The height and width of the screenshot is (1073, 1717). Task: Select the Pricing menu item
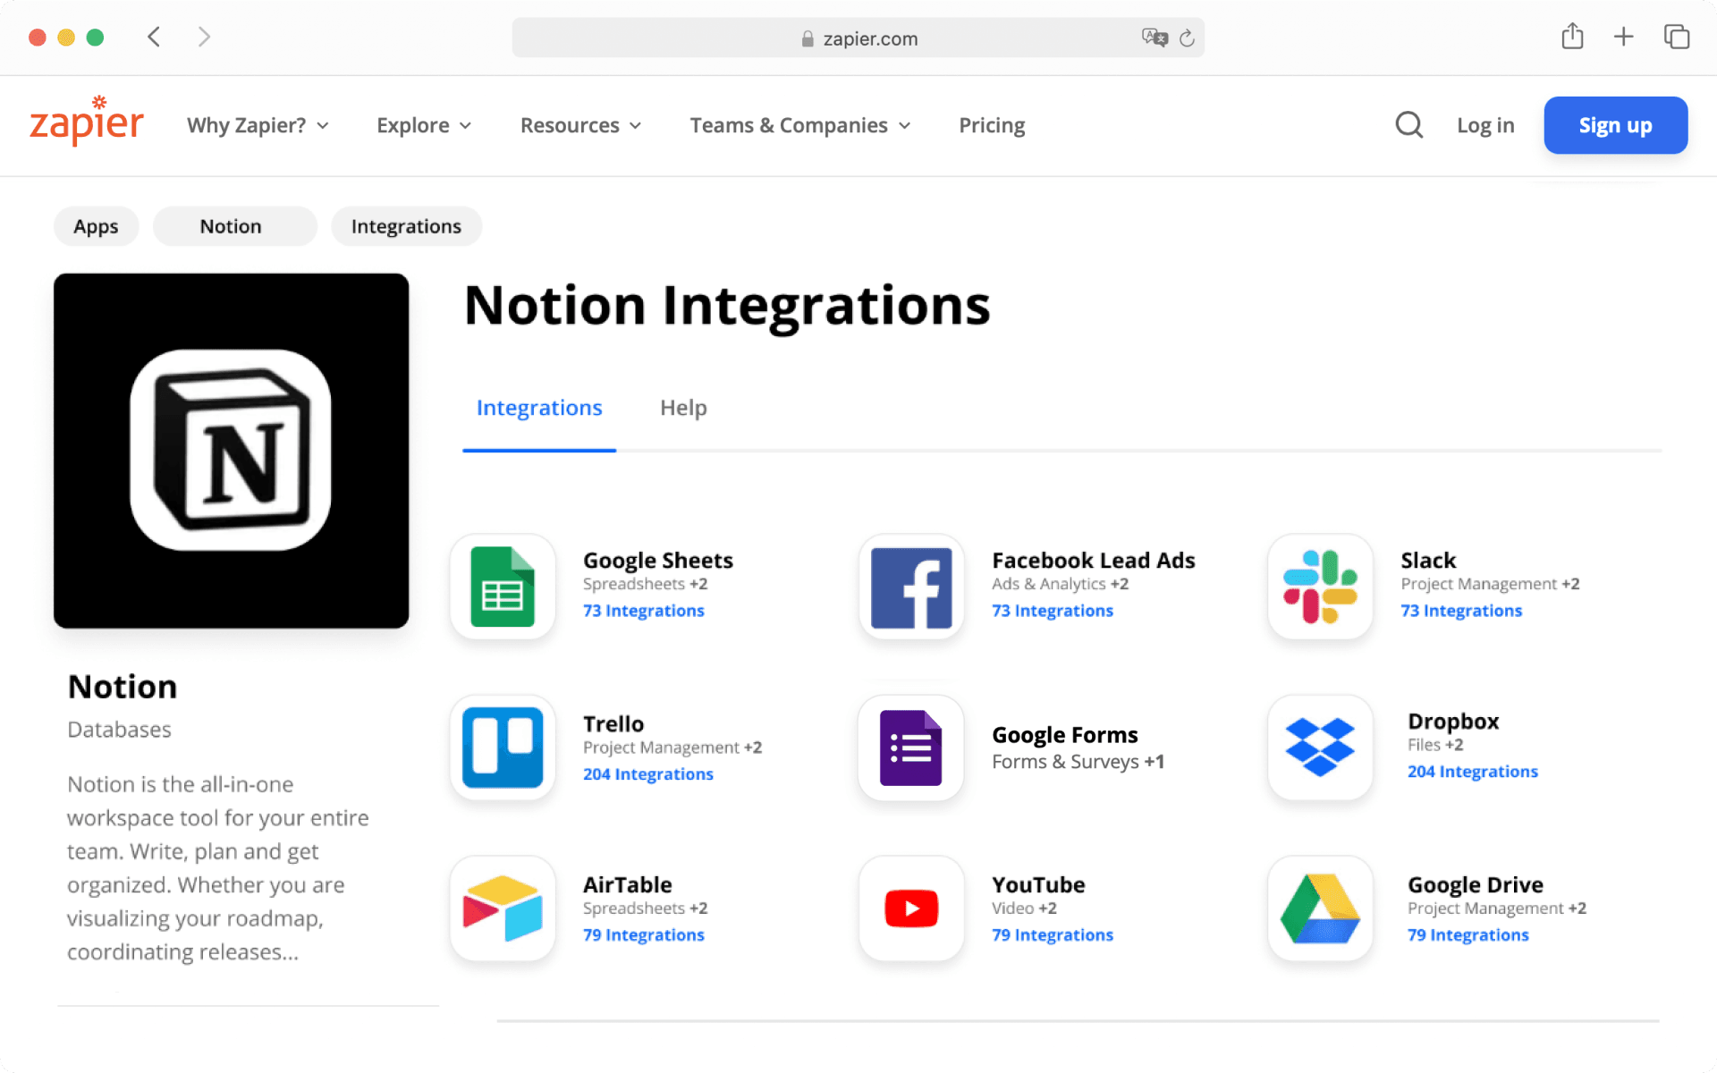coord(991,125)
